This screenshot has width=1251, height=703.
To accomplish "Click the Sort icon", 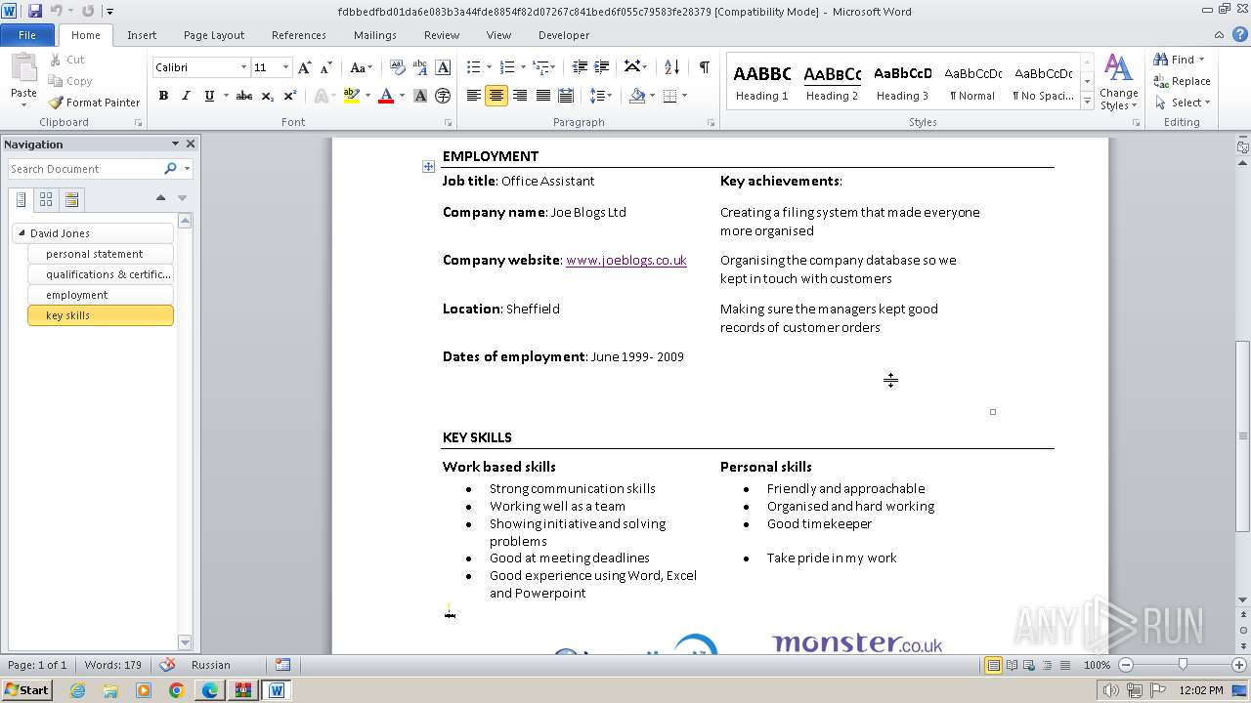I will pyautogui.click(x=671, y=66).
